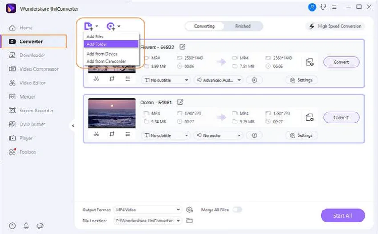Click the Ocean video thumbnail
The height and width of the screenshot is (234, 378).
pos(112,113)
